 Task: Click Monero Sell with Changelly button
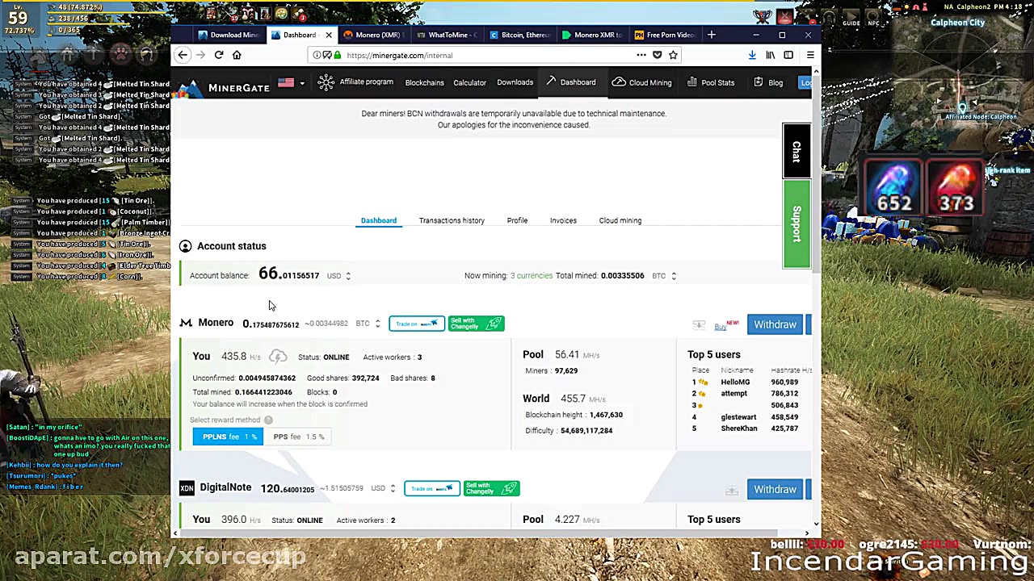(476, 324)
